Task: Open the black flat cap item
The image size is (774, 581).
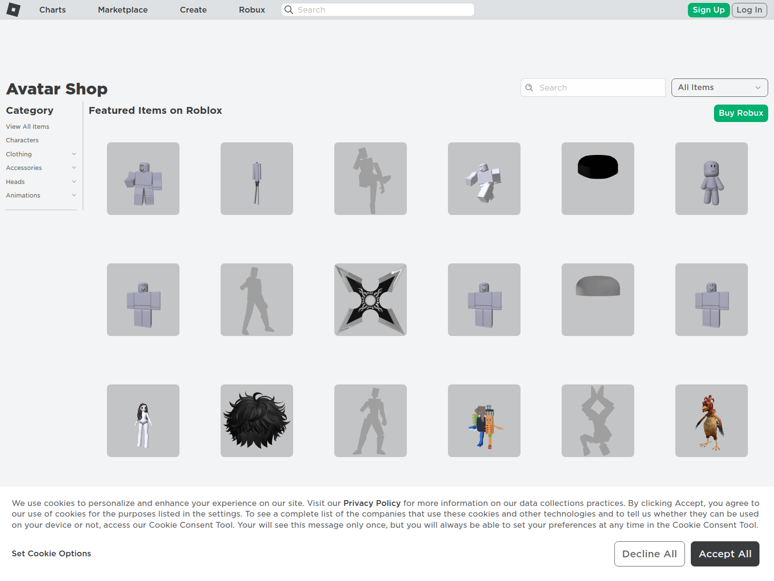Action: [x=597, y=179]
